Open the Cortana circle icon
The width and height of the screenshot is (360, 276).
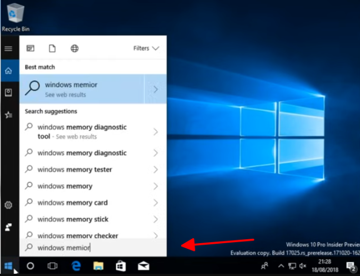point(31,266)
